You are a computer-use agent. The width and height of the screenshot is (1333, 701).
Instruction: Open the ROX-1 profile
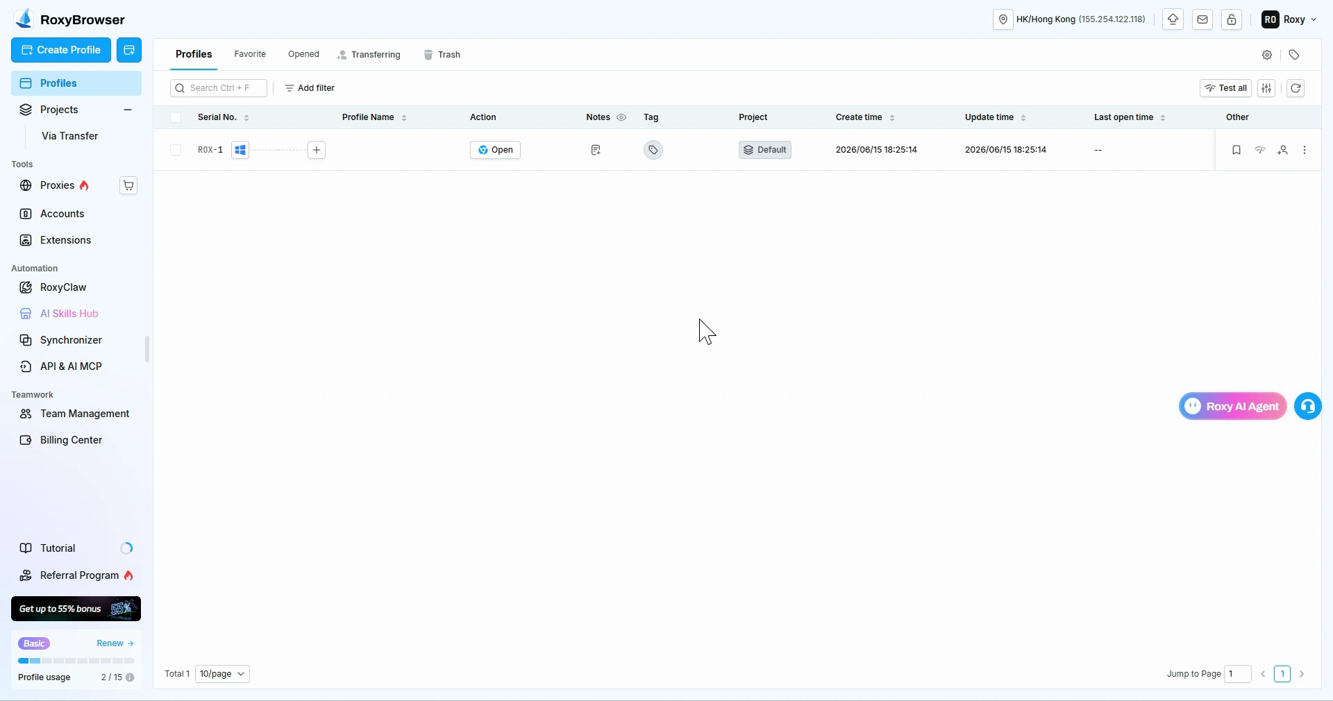495,150
